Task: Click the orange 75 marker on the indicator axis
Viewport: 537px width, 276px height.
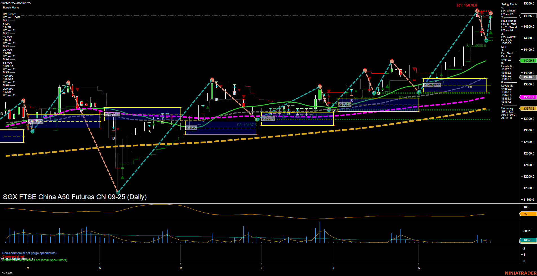Action: 525,214
